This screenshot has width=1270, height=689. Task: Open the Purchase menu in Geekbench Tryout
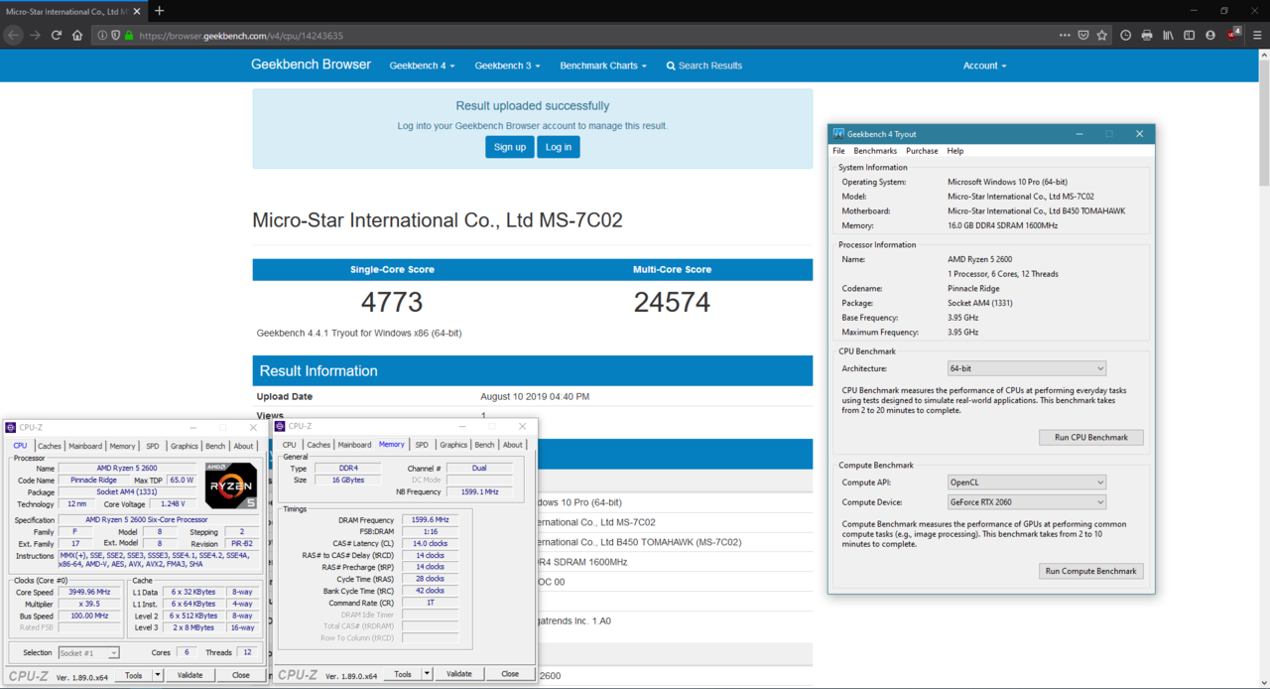click(x=922, y=151)
